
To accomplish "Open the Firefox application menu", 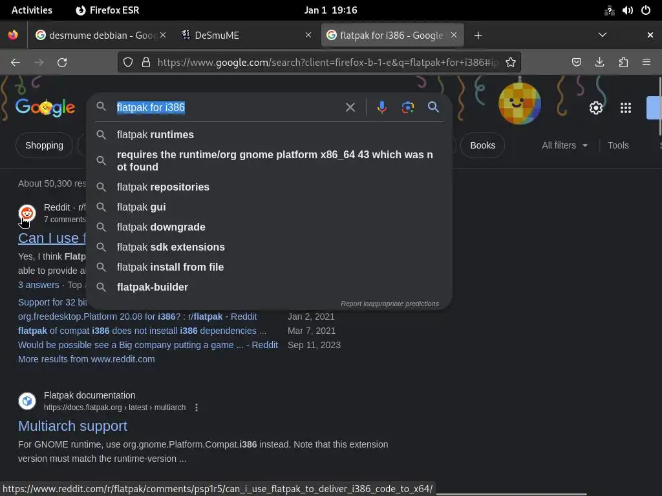I will click(646, 63).
